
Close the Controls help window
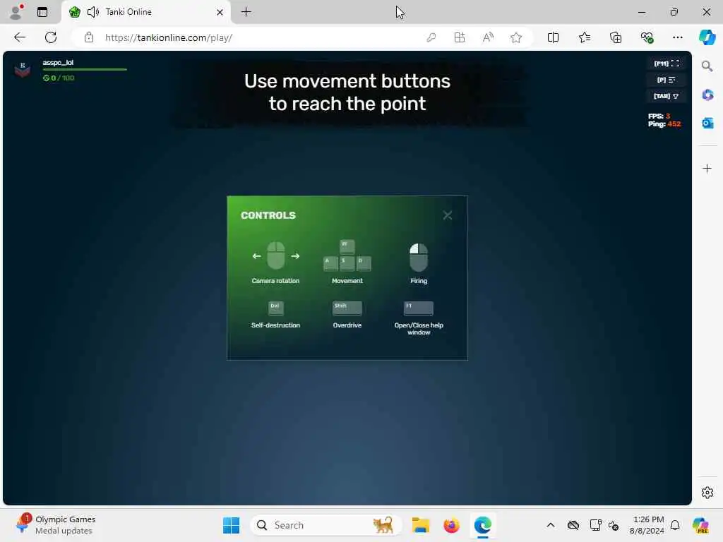point(447,215)
